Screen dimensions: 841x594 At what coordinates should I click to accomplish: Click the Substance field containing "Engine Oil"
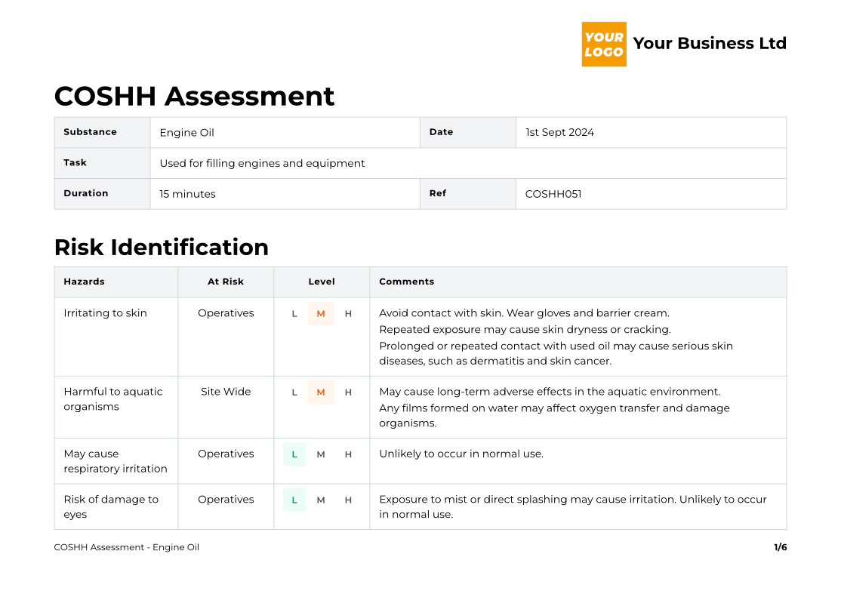(x=186, y=132)
